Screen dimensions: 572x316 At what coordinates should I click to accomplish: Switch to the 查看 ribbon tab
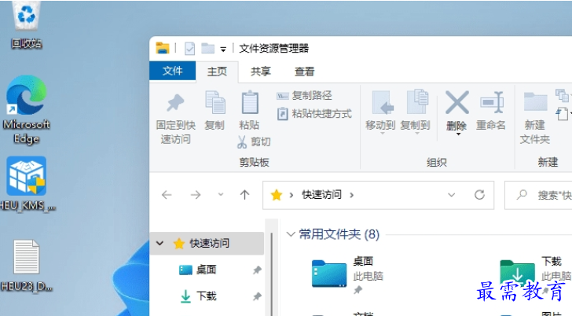point(304,72)
